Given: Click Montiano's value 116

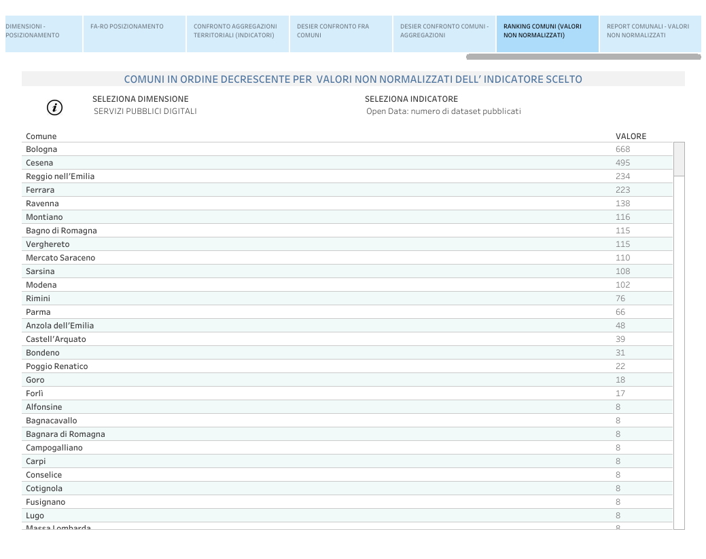Looking at the screenshot, I should (x=622, y=217).
